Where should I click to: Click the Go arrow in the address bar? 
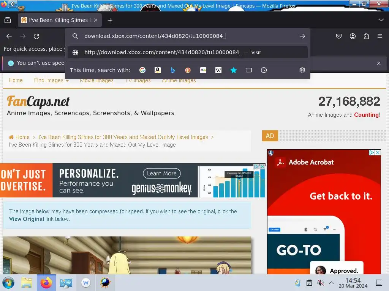pyautogui.click(x=302, y=36)
